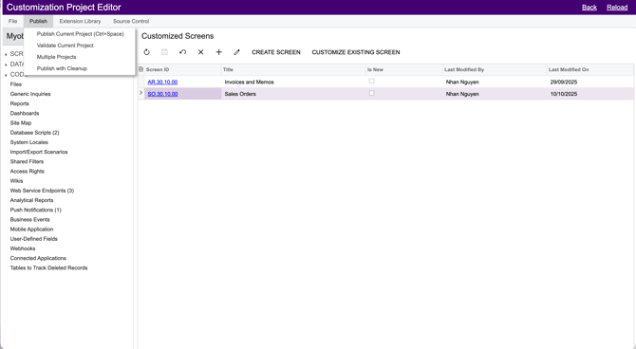Image resolution: width=636 pixels, height=349 pixels.
Task: Open the File menu
Action: click(13, 21)
